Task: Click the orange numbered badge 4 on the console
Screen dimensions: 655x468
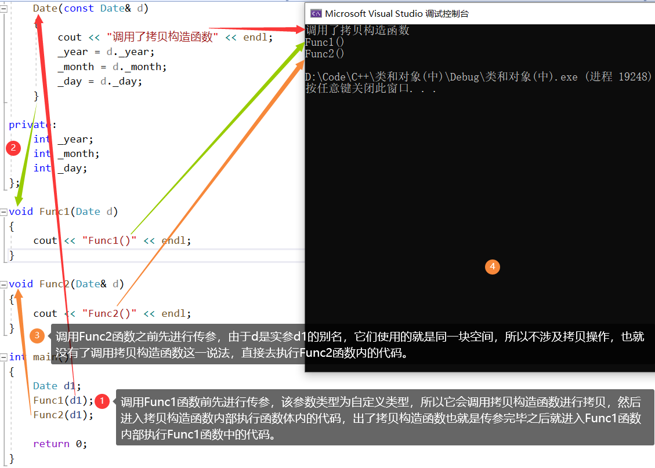Action: [493, 267]
